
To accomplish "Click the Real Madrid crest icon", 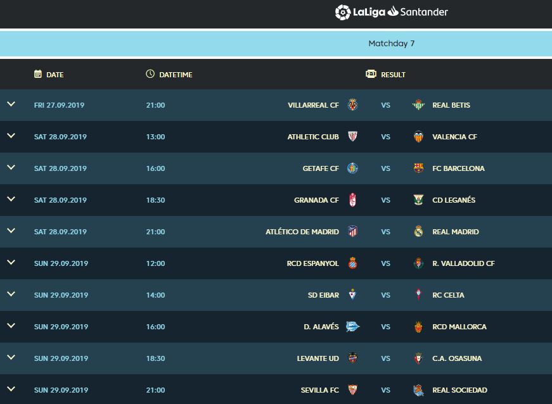I will pos(418,231).
